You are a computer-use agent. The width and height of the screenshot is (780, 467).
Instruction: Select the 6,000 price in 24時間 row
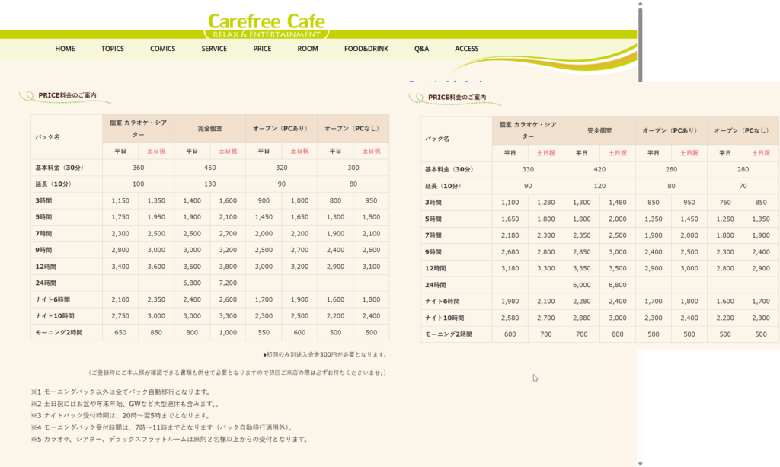(x=581, y=285)
